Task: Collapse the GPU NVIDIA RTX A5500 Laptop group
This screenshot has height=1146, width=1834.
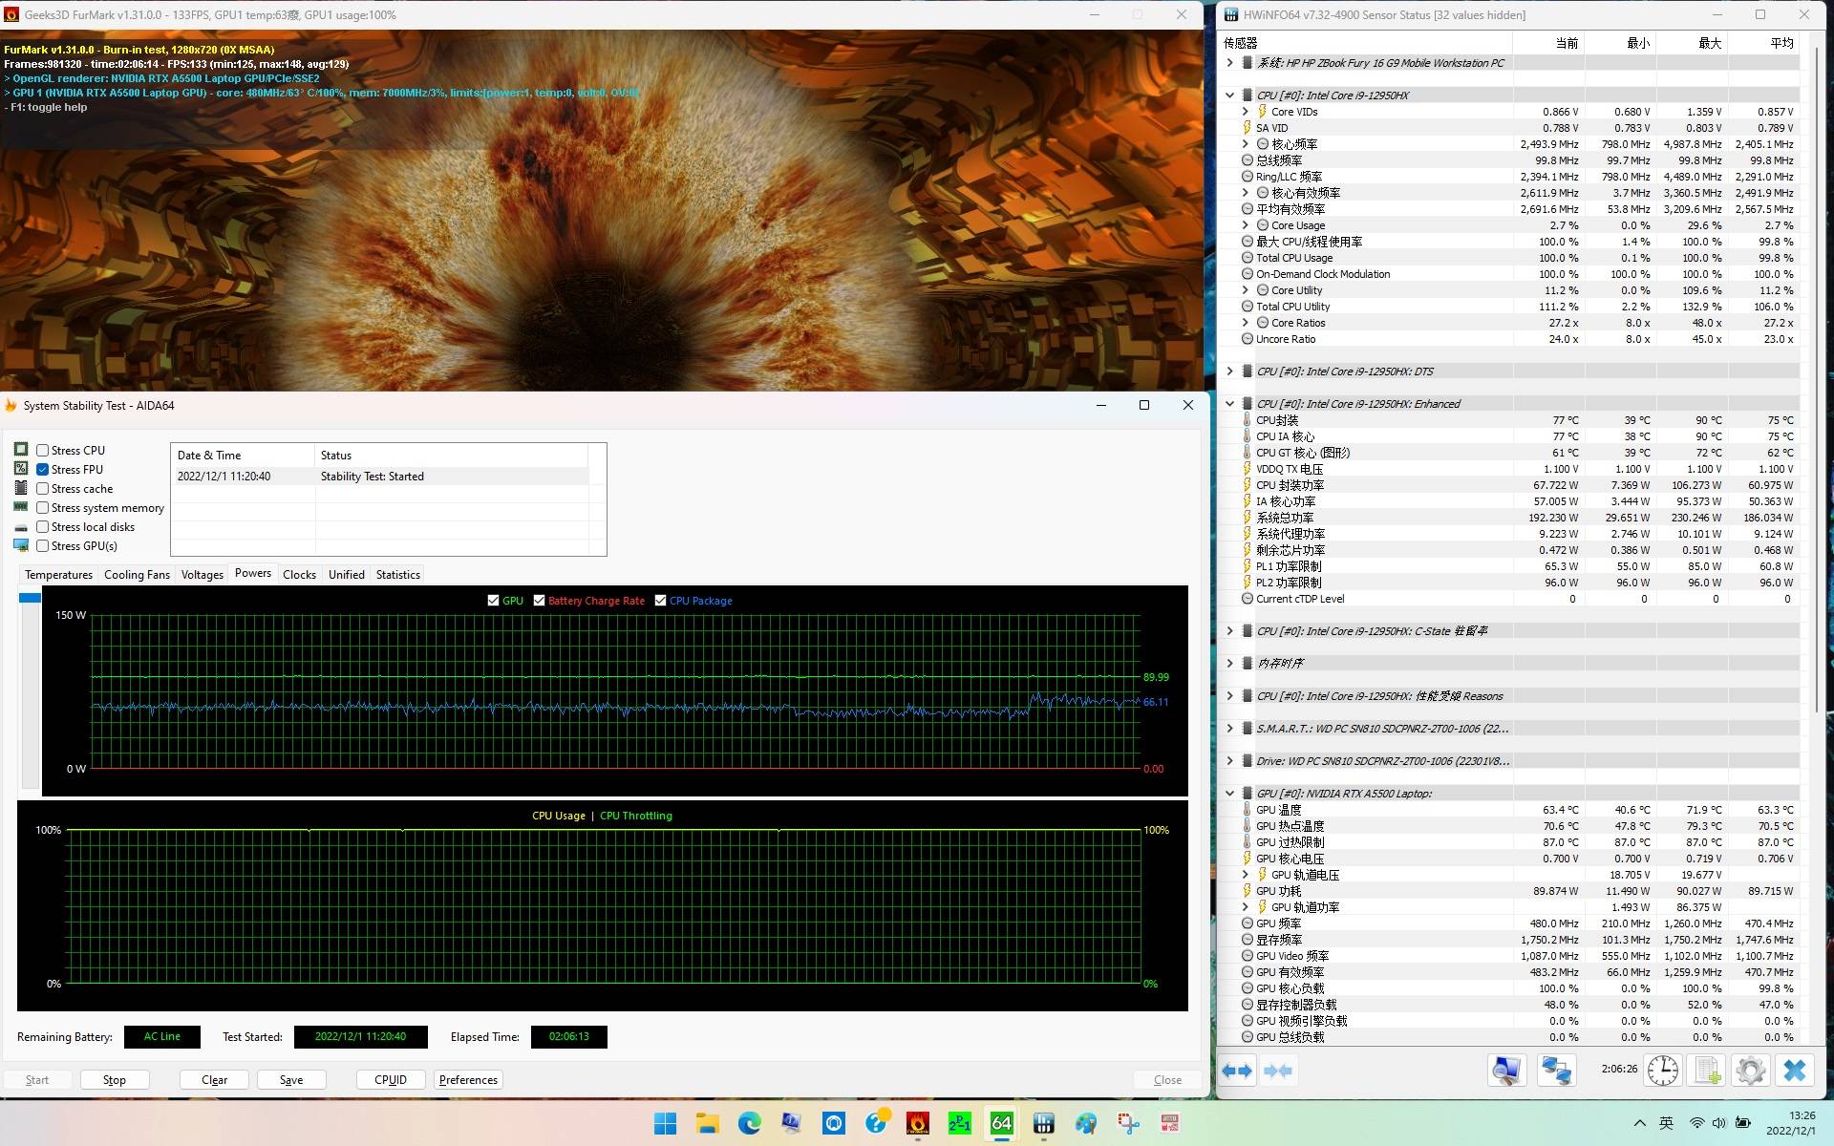Action: [1230, 794]
